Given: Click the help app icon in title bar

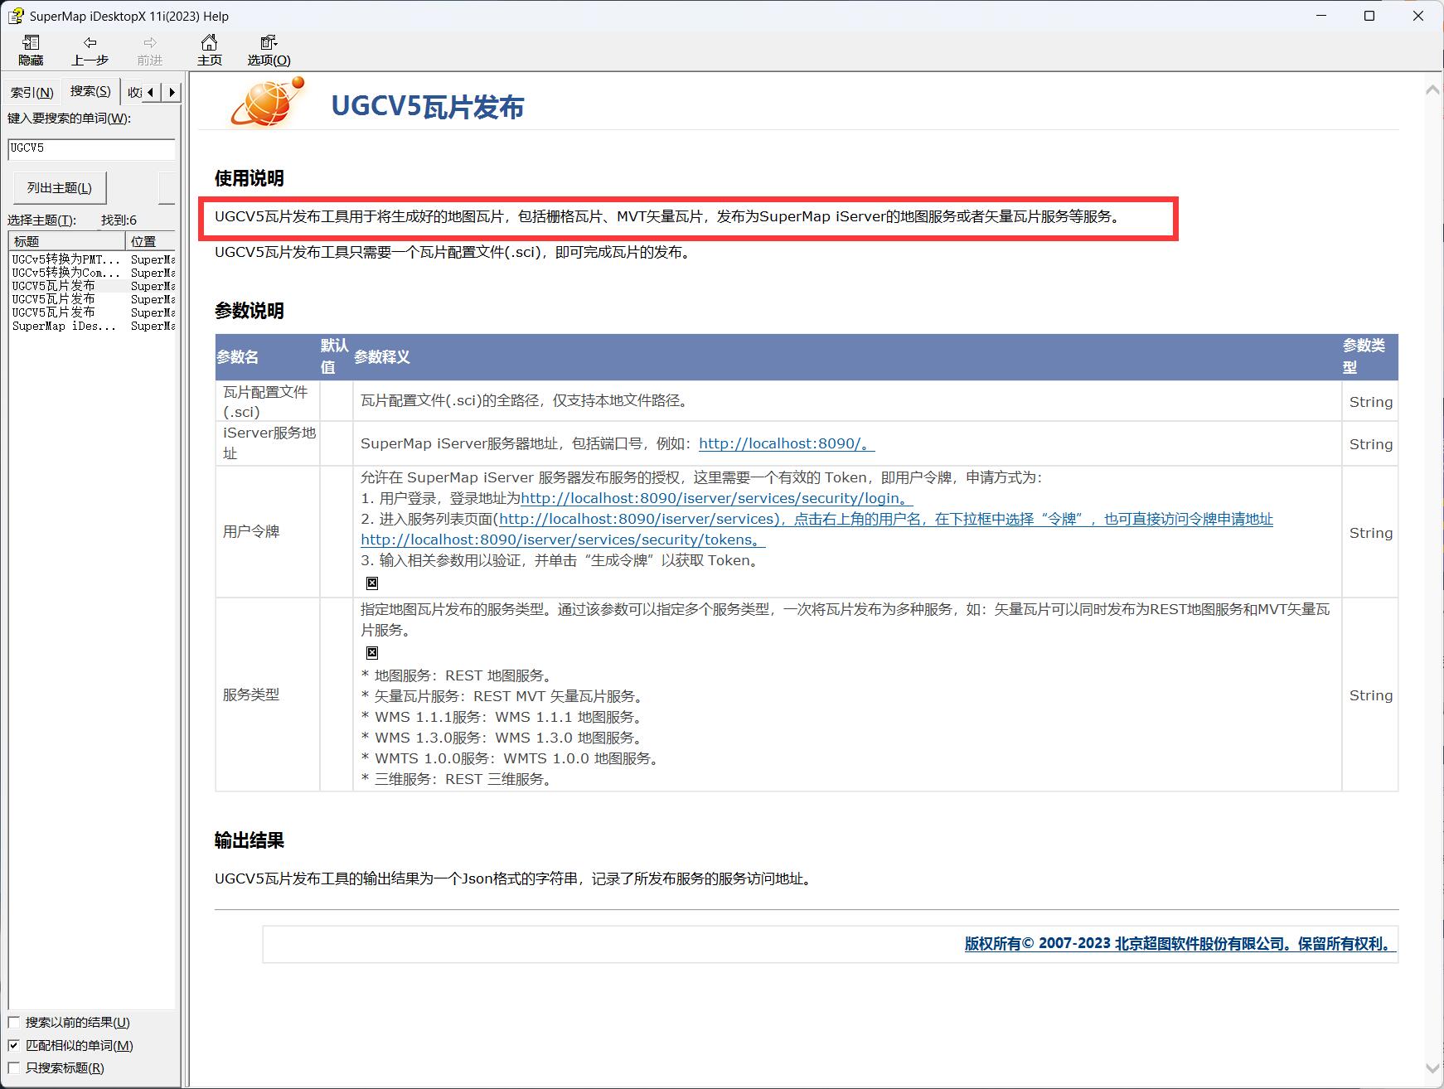Looking at the screenshot, I should click(x=16, y=16).
